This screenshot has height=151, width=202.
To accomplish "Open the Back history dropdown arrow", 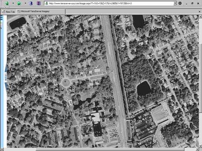I will (13, 3).
